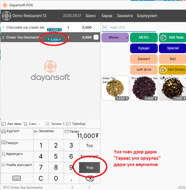Select the Dessert category button
This screenshot has height=190, width=186.
point(144,59)
